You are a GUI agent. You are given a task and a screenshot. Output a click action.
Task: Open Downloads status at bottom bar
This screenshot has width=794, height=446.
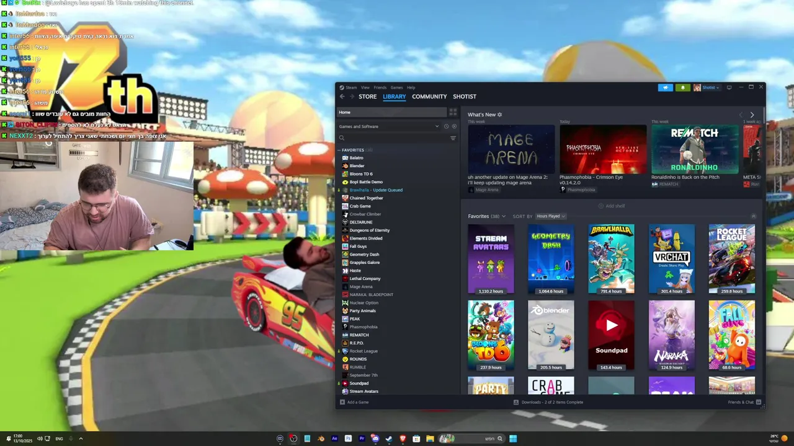[548, 402]
